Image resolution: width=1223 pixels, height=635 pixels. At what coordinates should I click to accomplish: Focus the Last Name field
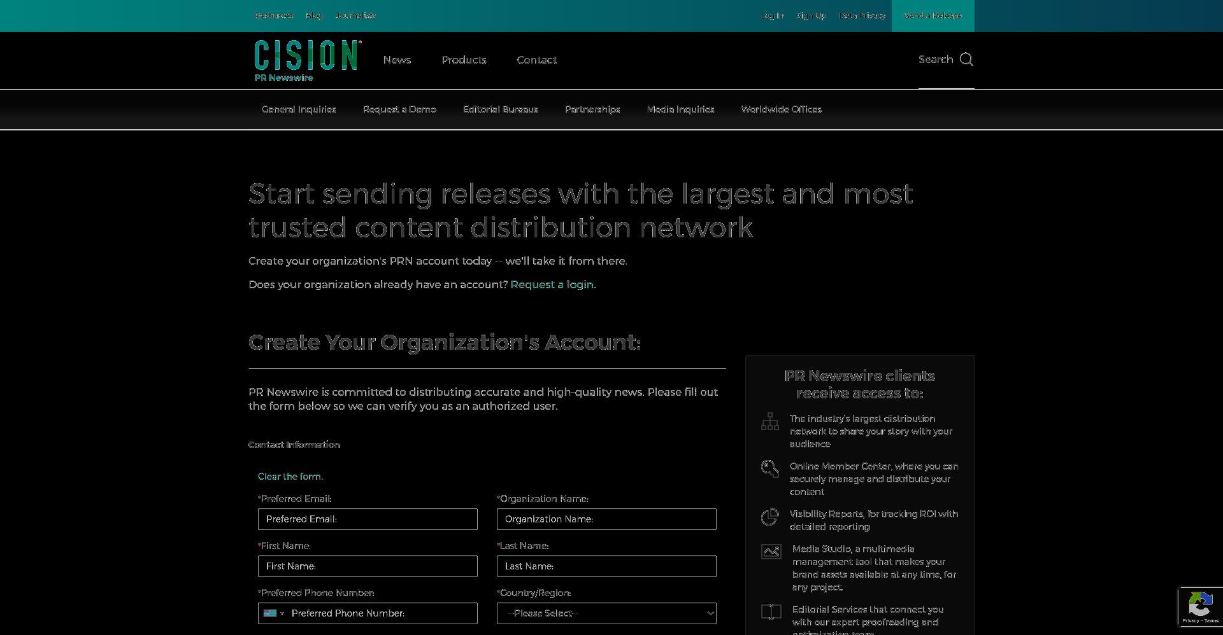606,566
